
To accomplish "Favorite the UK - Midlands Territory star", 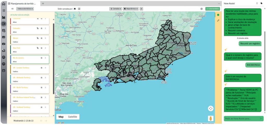I will (41, 78).
